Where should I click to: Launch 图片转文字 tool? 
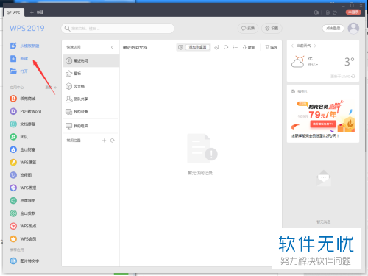click(x=13, y=261)
